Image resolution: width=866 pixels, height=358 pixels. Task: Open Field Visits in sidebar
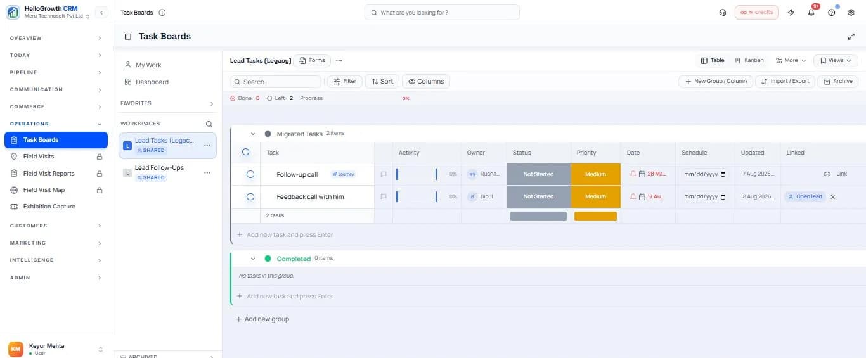pyautogui.click(x=56, y=157)
